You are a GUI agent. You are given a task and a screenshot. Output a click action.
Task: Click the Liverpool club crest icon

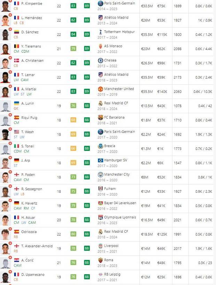[100, 246]
